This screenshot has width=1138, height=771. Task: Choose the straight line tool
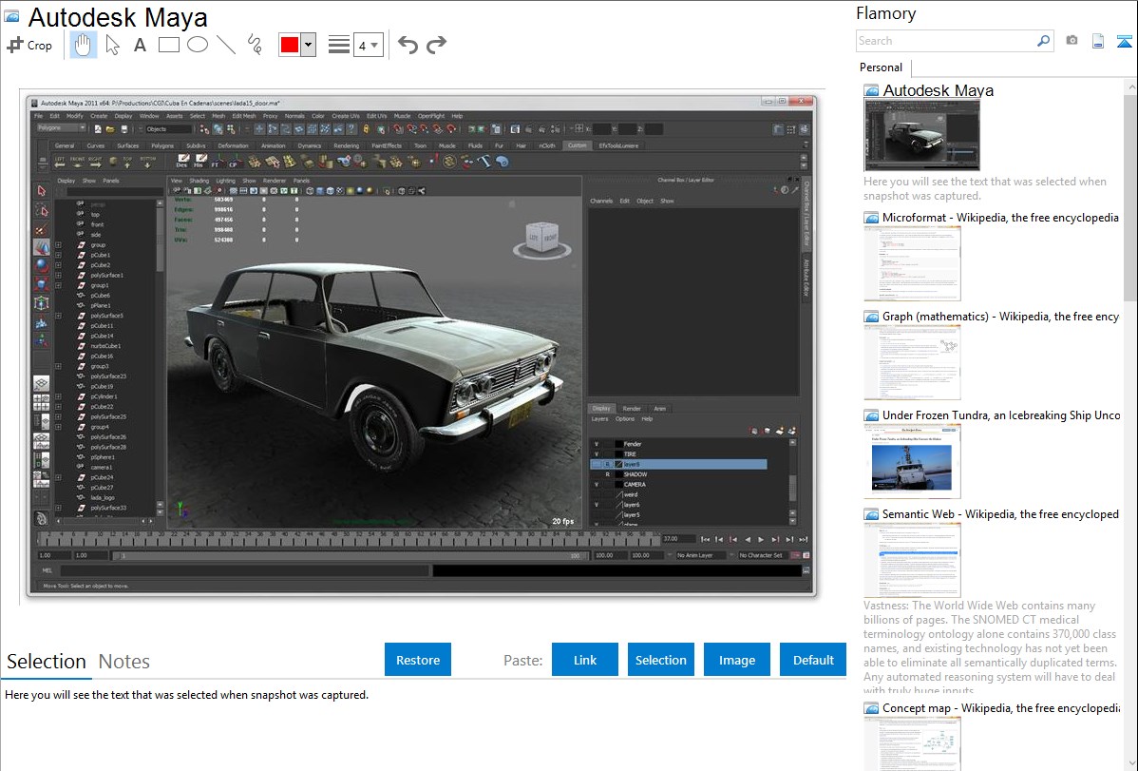(226, 45)
